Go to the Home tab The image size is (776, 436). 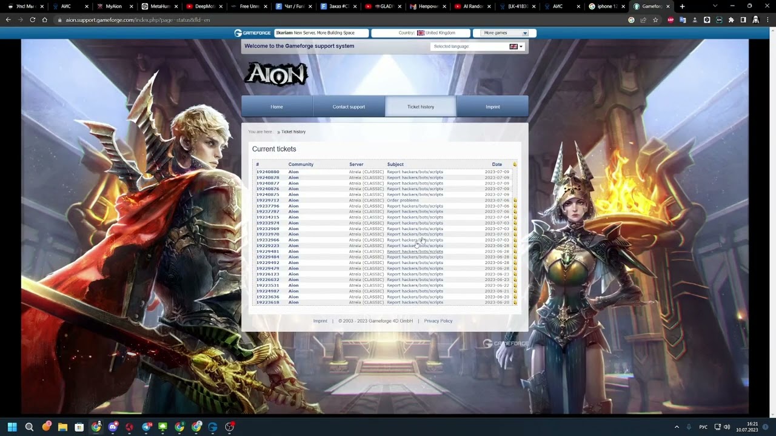pos(277,107)
